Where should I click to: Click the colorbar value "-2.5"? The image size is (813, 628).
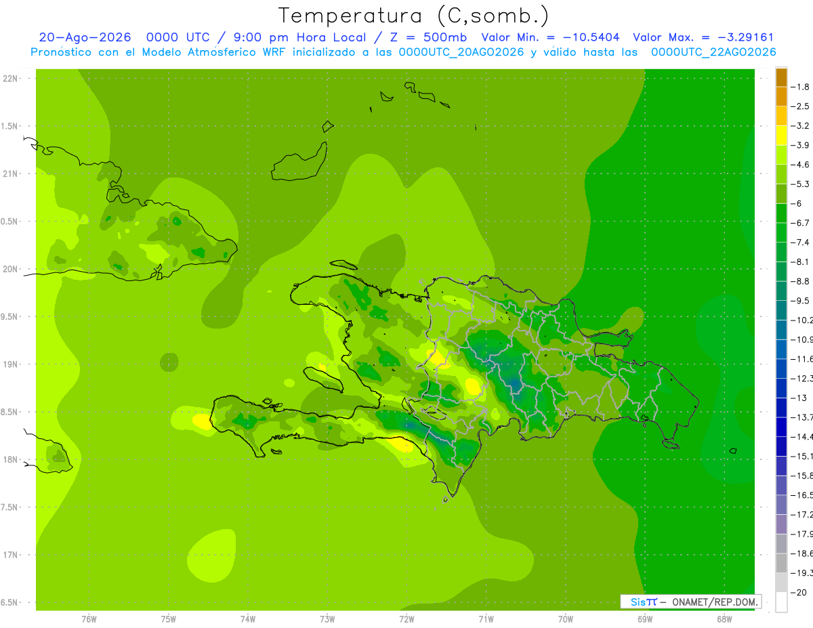pyautogui.click(x=801, y=106)
